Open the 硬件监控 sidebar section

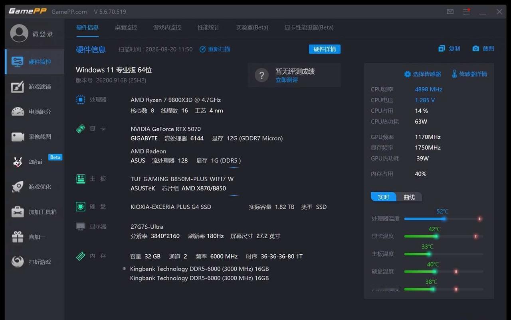point(35,62)
